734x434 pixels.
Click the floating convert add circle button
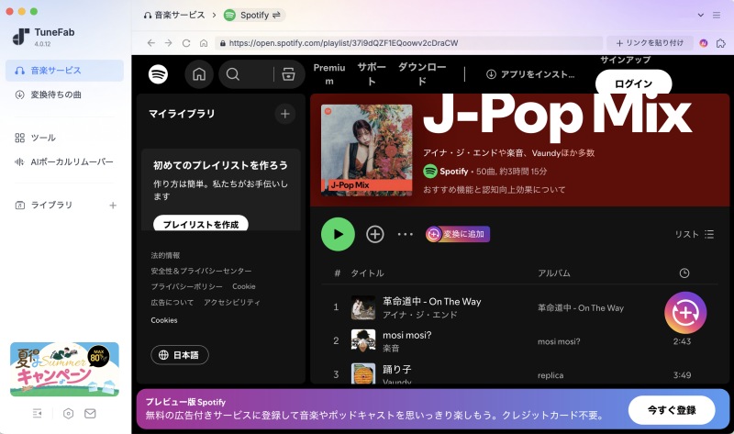685,313
